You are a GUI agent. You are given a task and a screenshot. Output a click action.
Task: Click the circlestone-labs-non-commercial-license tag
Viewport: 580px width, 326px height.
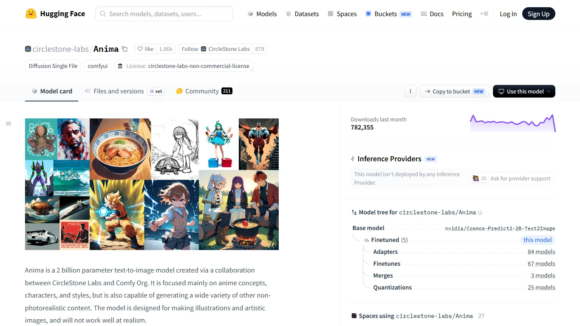(184, 66)
